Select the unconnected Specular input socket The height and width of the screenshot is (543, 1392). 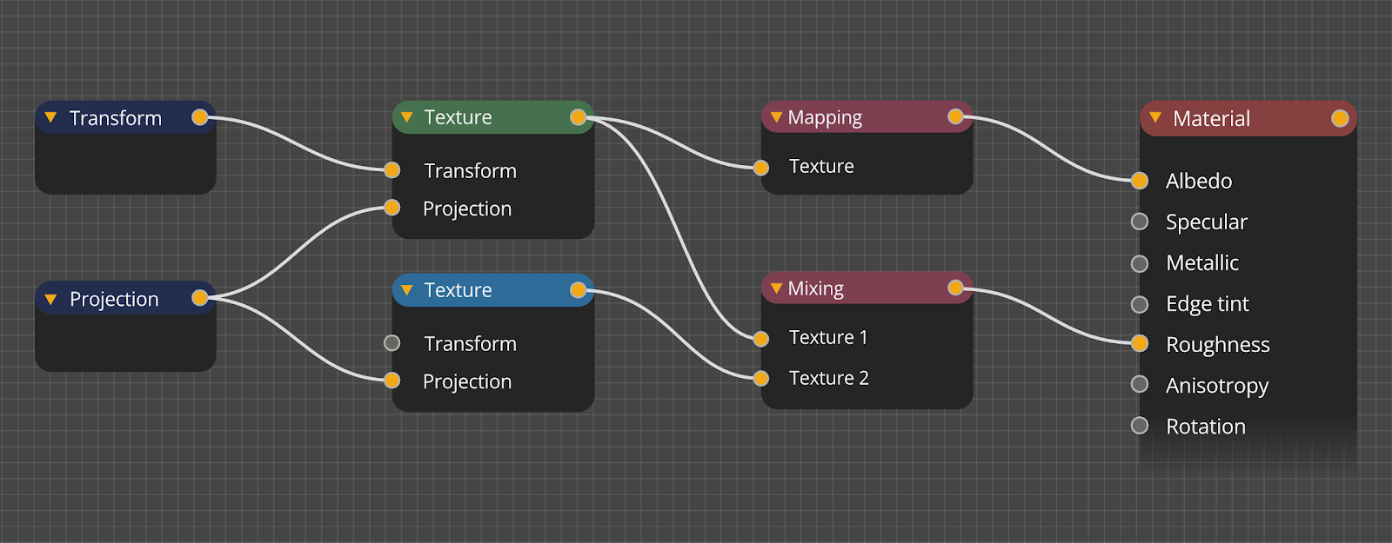(x=1140, y=222)
